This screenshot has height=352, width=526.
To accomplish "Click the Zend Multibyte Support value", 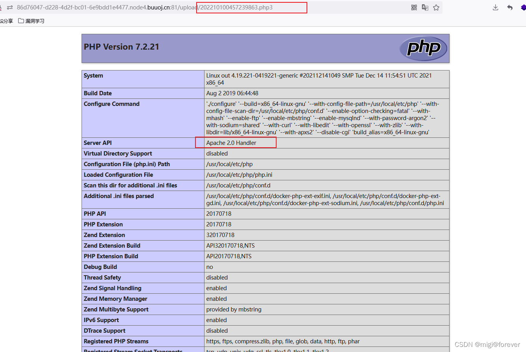I will pos(234,309).
